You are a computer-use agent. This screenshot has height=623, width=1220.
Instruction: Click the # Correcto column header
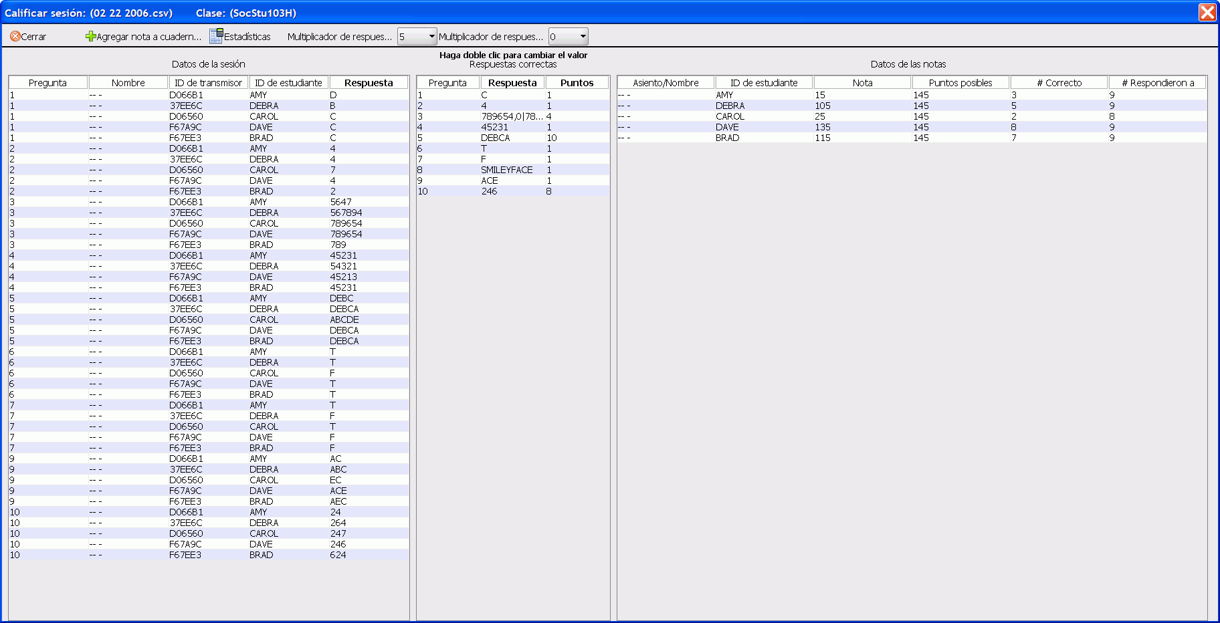1059,83
